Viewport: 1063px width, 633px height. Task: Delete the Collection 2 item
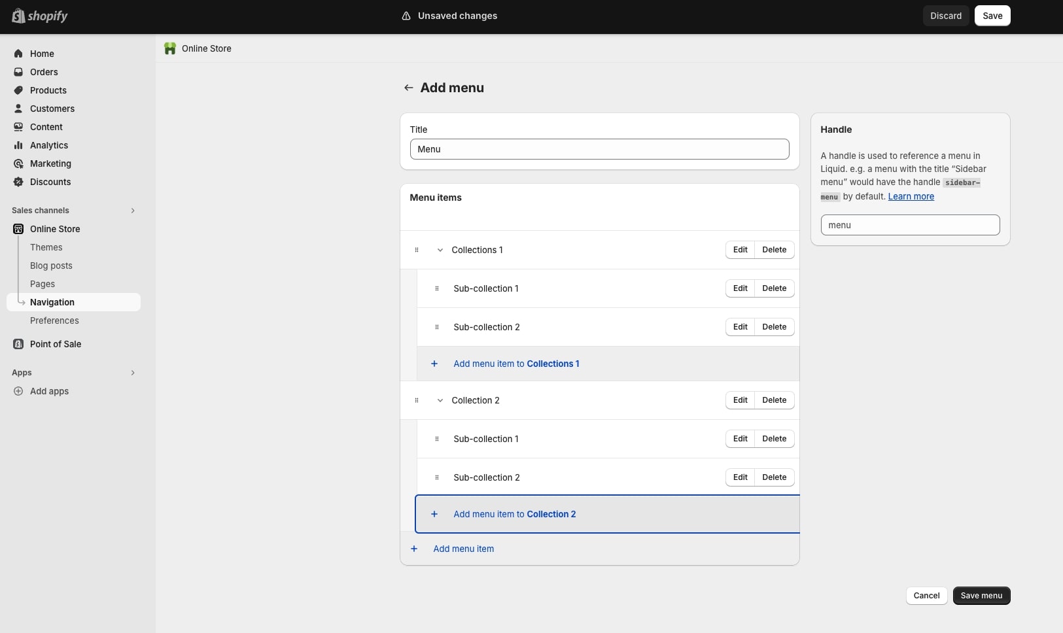pyautogui.click(x=775, y=400)
